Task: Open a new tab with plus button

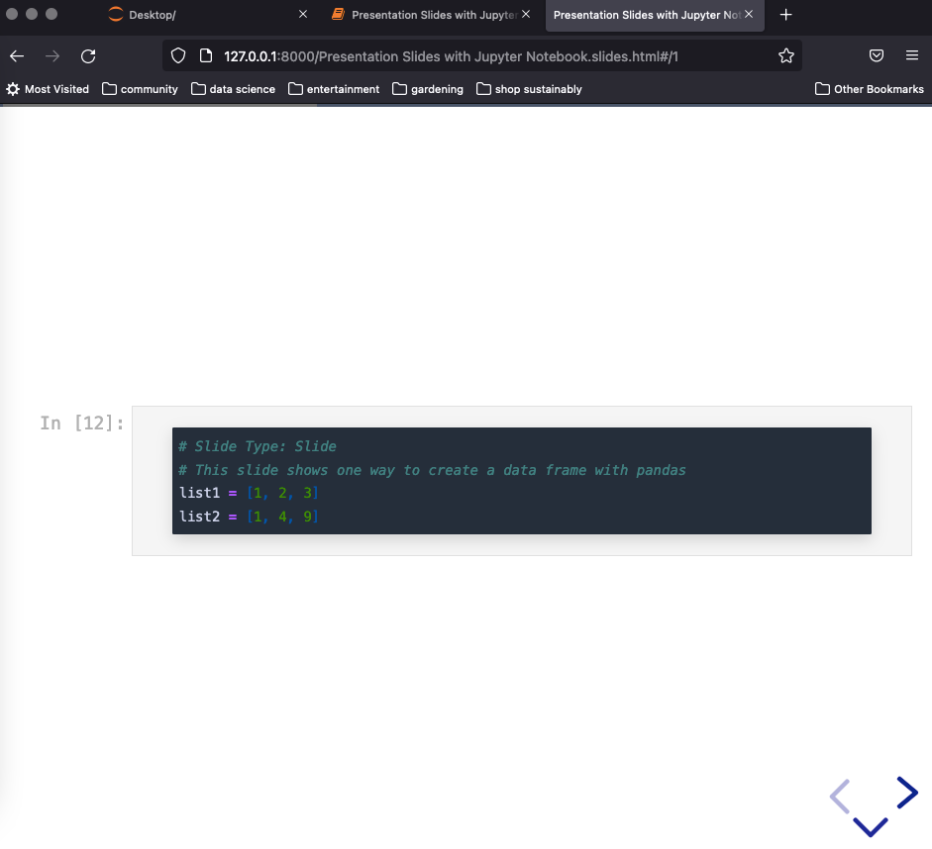Action: [785, 15]
